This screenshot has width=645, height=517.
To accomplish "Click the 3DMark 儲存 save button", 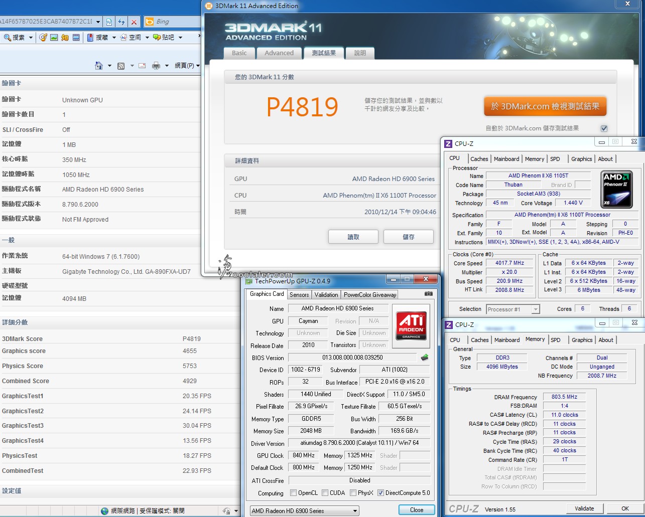I will coord(409,237).
